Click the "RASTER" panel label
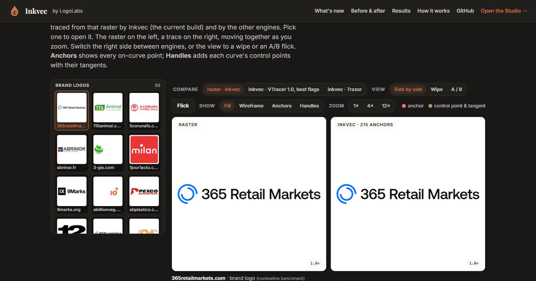The image size is (536, 281). click(x=188, y=125)
